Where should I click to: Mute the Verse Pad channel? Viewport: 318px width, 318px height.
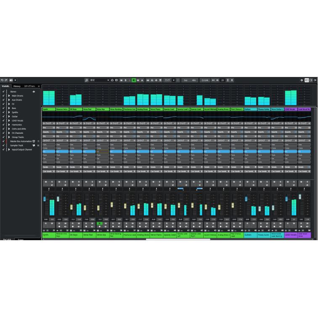86,182
